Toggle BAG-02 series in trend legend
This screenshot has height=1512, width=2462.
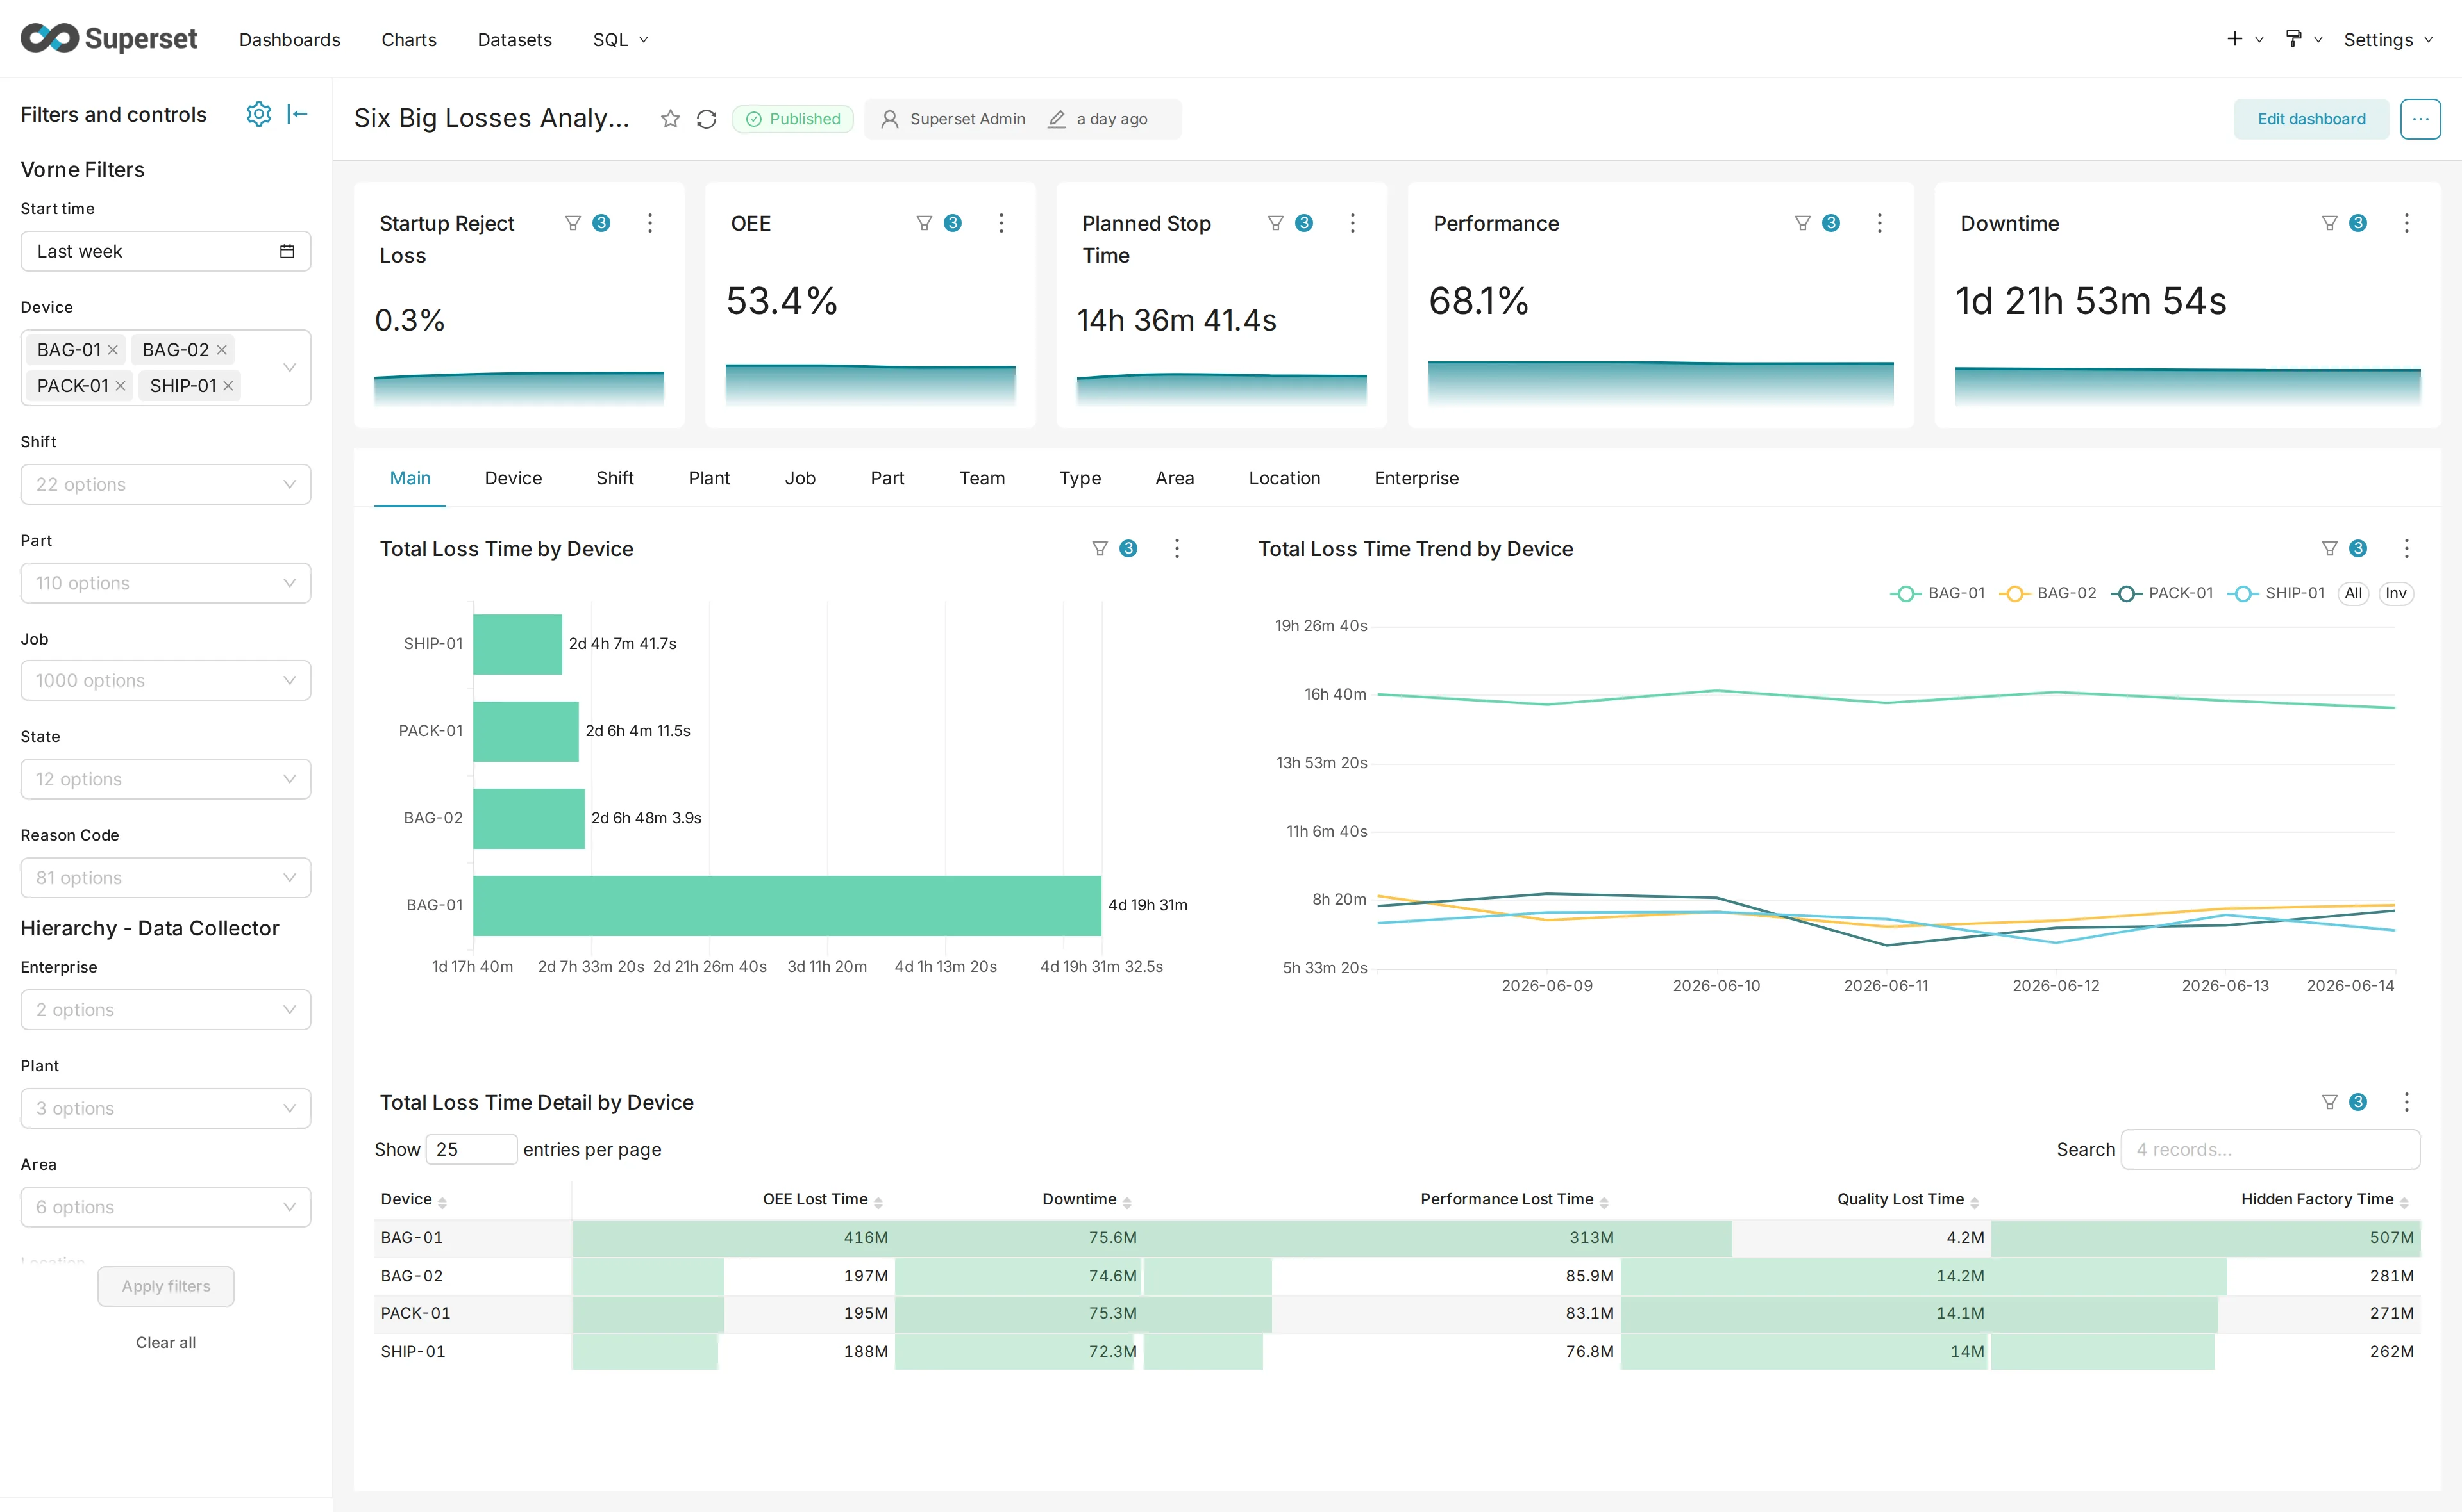(2048, 593)
